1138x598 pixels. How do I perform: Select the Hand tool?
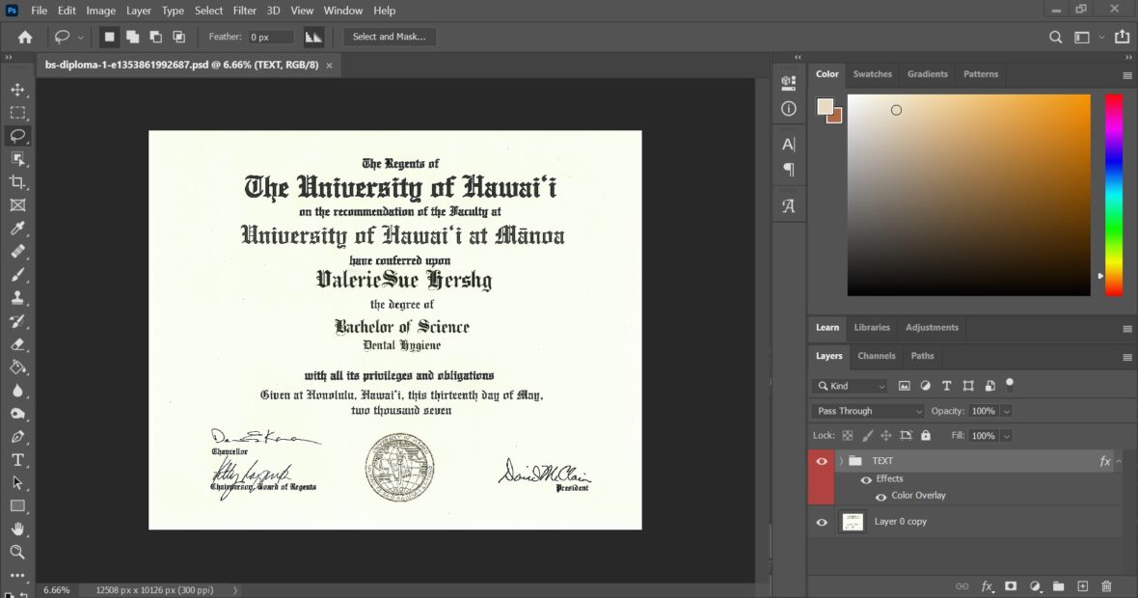(17, 530)
